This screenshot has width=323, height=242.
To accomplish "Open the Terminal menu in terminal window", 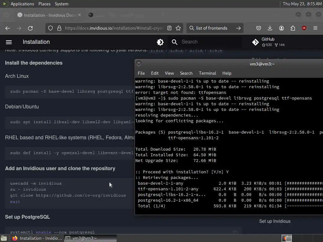I will point(208,73).
